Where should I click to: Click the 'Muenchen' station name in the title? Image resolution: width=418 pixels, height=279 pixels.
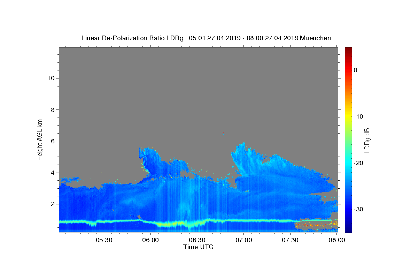pyautogui.click(x=315, y=38)
